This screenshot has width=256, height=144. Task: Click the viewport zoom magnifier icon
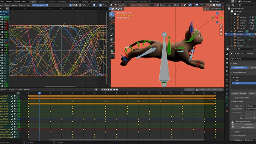pyautogui.click(x=221, y=26)
